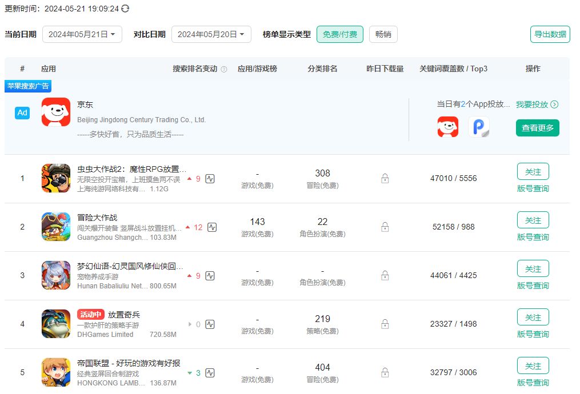Switch chart type to 畅销

tap(383, 34)
